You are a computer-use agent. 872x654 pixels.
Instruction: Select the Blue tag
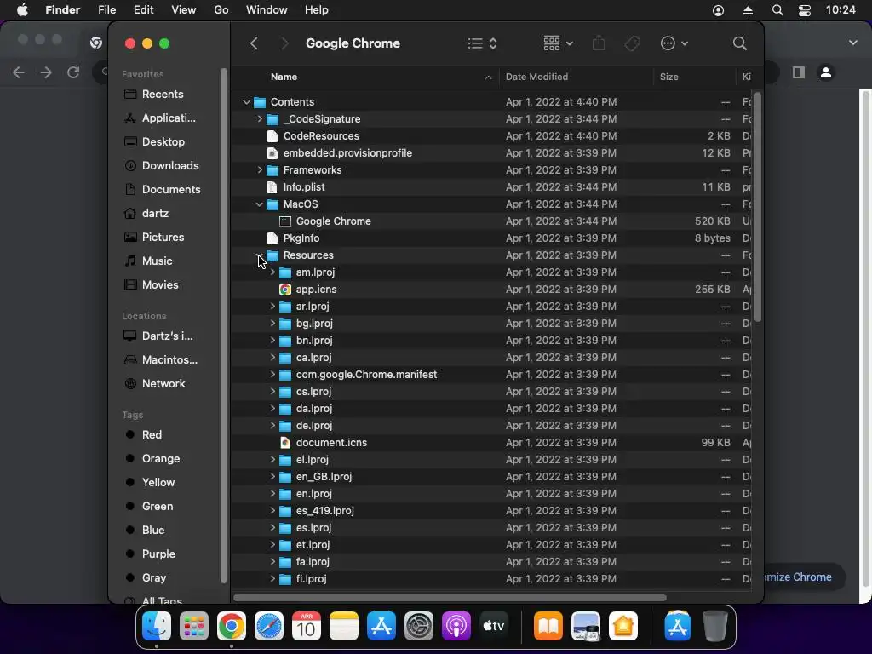pos(153,530)
